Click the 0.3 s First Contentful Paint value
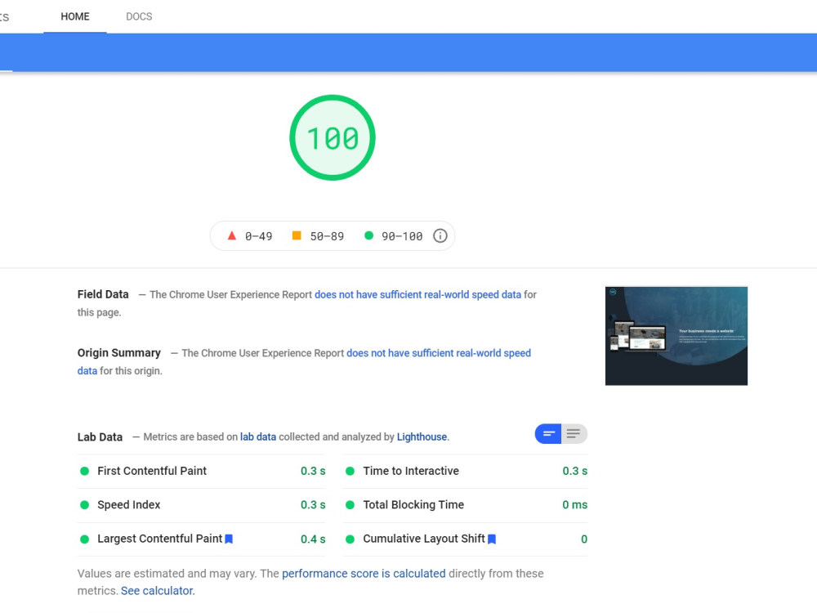 tap(313, 471)
